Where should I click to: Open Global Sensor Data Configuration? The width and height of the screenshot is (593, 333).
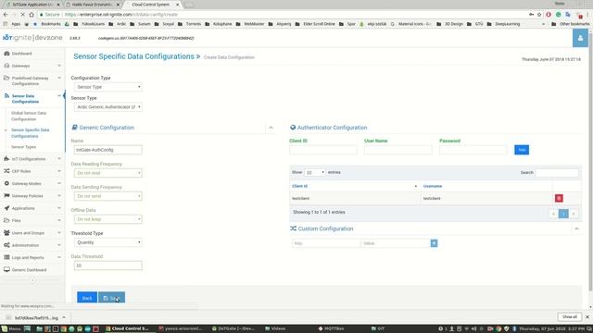[29, 116]
